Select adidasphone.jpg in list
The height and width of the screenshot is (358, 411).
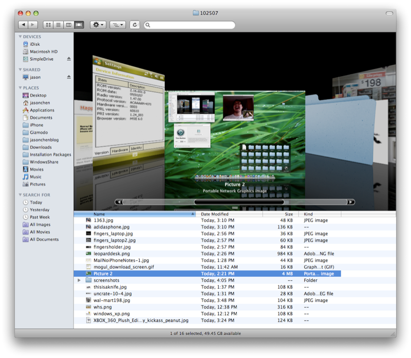point(235,227)
